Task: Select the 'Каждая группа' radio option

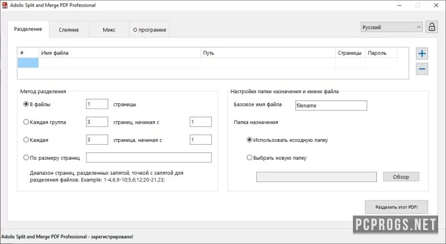Action: [26, 122]
